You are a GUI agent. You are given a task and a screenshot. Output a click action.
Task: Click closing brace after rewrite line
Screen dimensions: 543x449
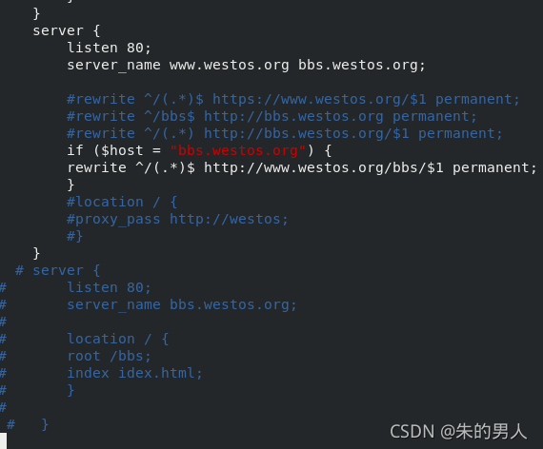coord(70,185)
